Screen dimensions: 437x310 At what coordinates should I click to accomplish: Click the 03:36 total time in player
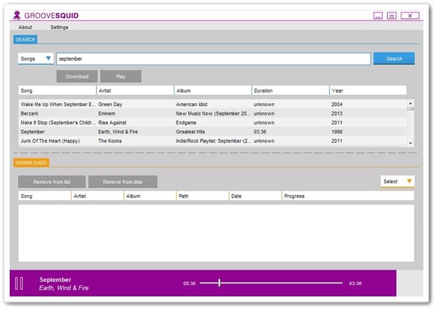coord(356,284)
